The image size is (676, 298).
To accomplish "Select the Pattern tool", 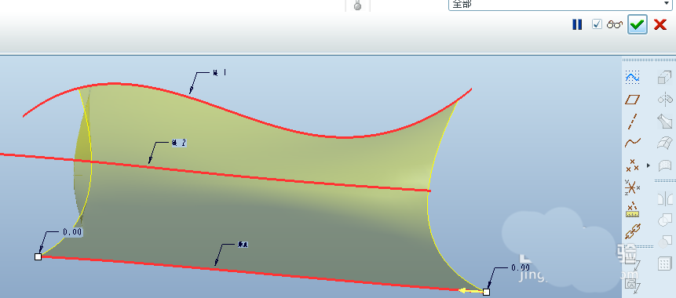I will (x=664, y=263).
